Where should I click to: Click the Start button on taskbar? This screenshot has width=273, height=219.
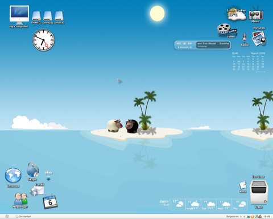pos(7,216)
